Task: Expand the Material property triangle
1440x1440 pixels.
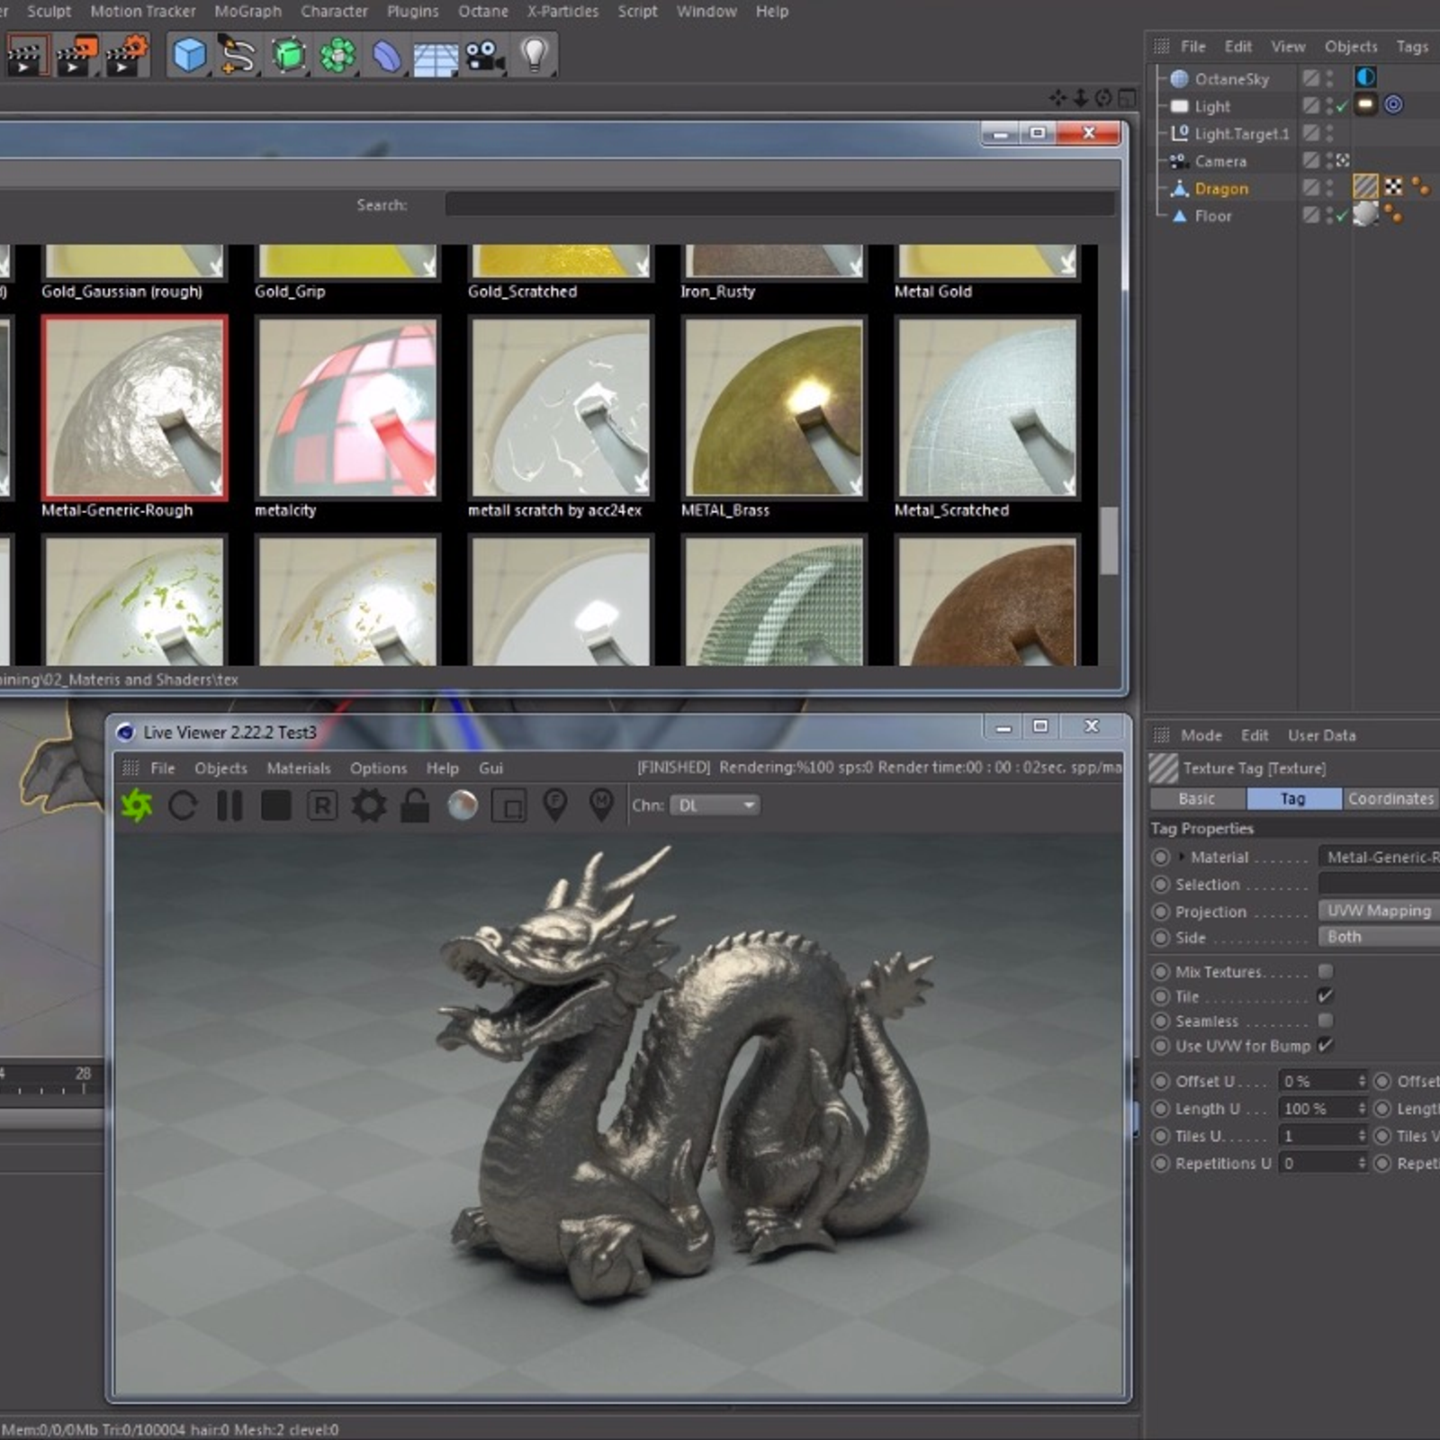Action: (x=1182, y=857)
